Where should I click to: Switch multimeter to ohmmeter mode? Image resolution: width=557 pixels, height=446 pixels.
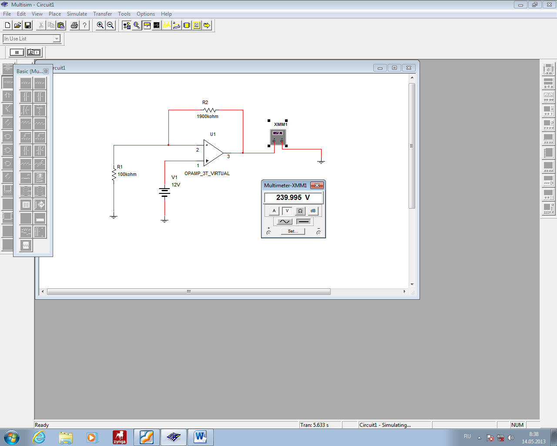(x=300, y=211)
